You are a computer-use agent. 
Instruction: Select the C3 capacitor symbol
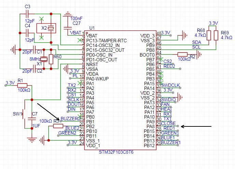[x=28, y=14]
